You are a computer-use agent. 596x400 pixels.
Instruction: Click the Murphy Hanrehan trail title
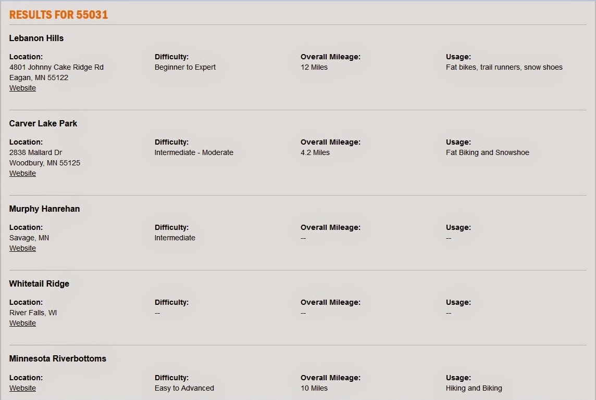tap(44, 209)
